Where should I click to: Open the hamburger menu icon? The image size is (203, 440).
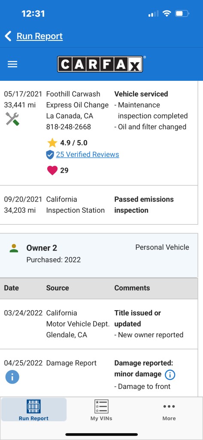pos(12,64)
